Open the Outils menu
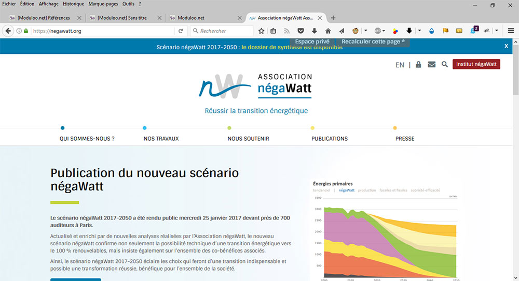The width and height of the screenshot is (519, 281). pyautogui.click(x=128, y=4)
